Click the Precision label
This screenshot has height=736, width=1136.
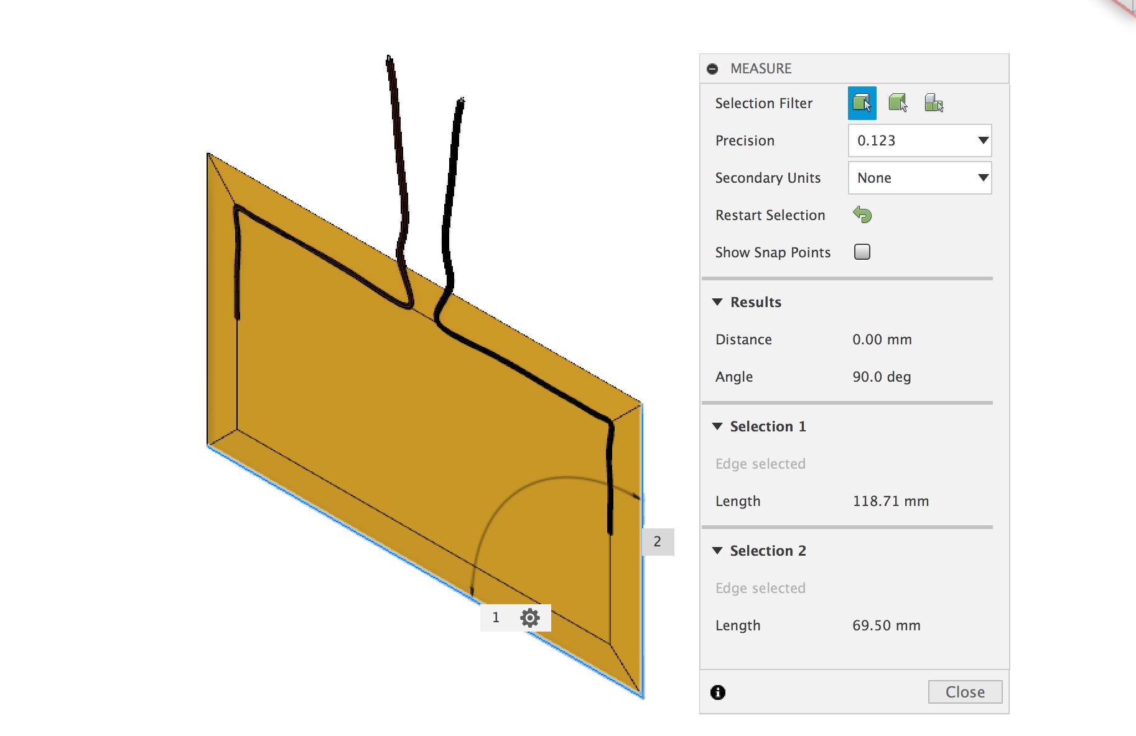745,140
